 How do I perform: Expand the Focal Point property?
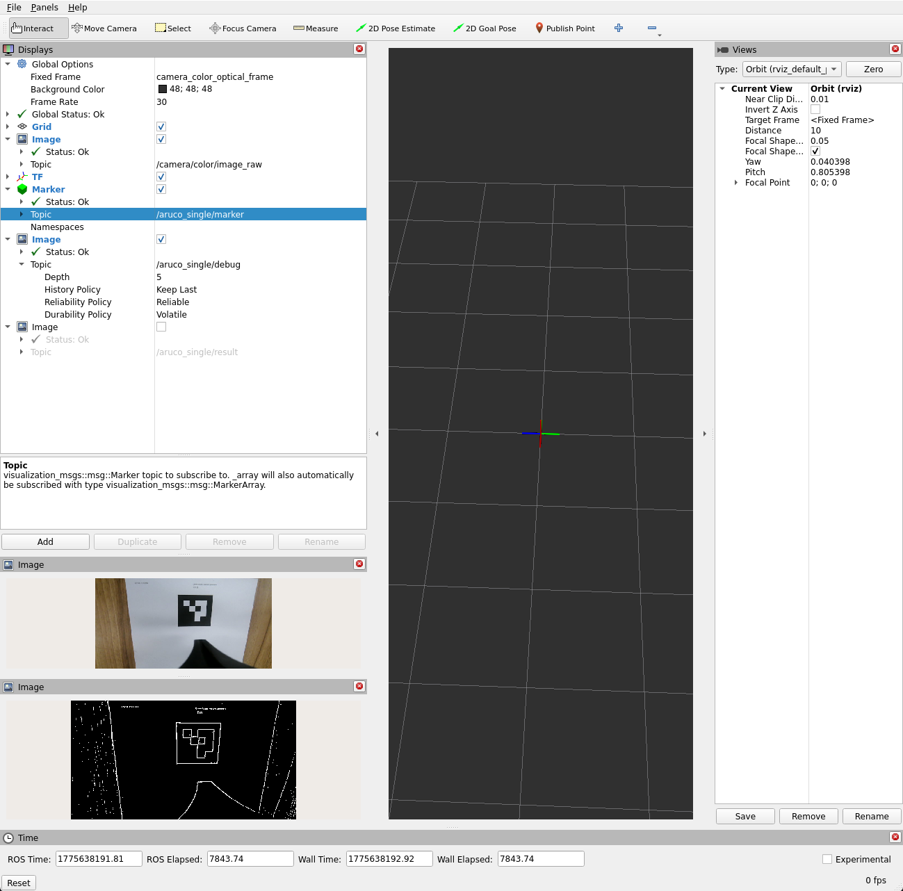pos(736,183)
